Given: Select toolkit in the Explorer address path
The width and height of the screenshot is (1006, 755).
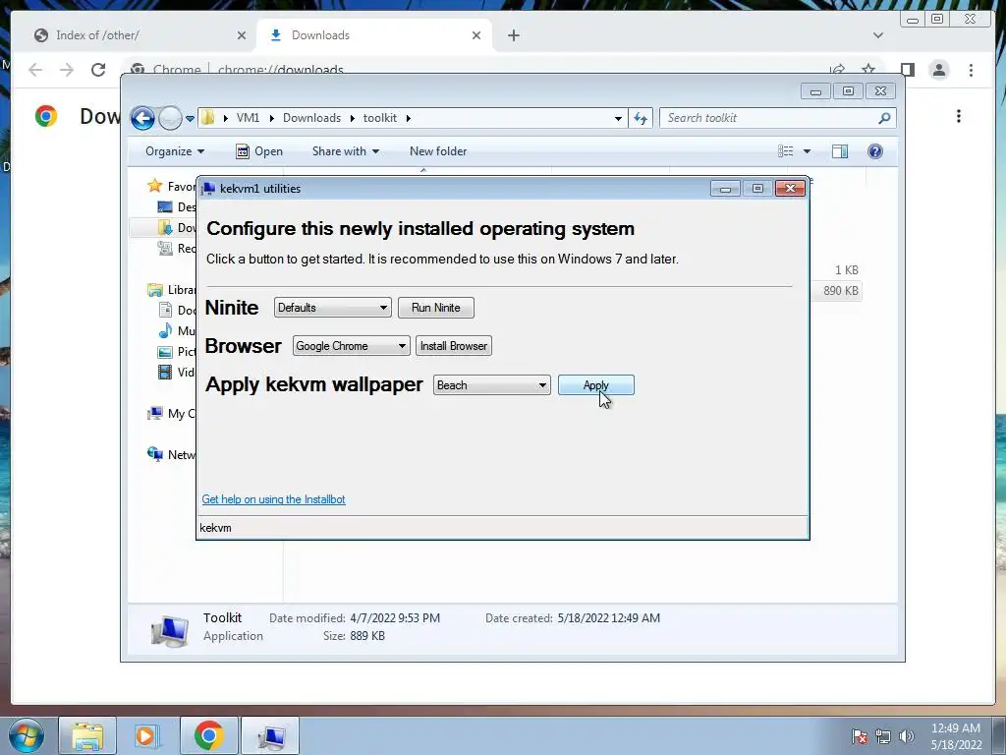Looking at the screenshot, I should pyautogui.click(x=380, y=118).
